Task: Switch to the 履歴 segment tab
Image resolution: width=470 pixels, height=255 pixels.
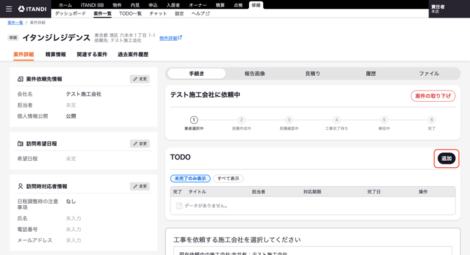Action: click(371, 74)
